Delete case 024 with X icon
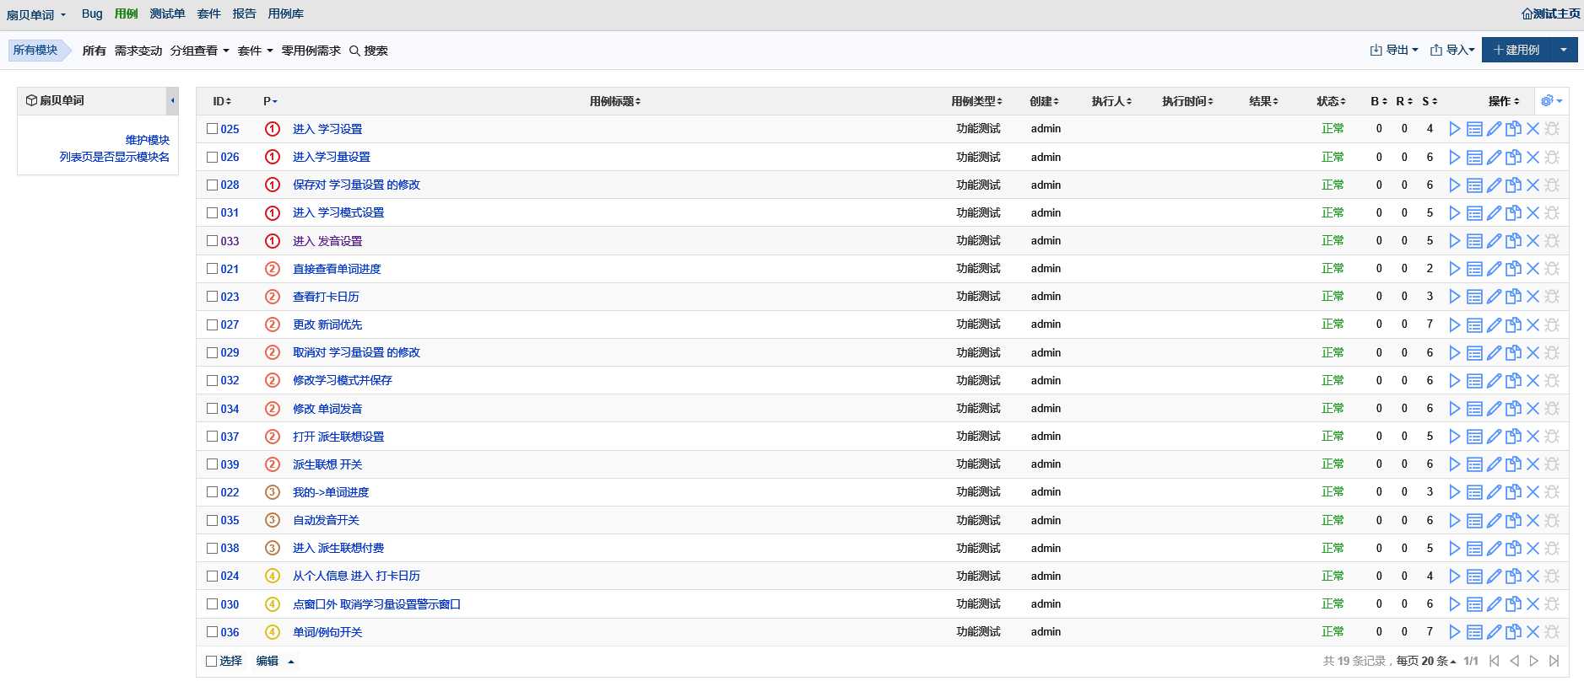Viewport: 1584px width, 681px height. (x=1533, y=576)
